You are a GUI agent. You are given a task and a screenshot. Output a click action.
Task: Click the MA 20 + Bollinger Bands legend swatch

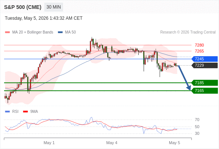click(7, 32)
